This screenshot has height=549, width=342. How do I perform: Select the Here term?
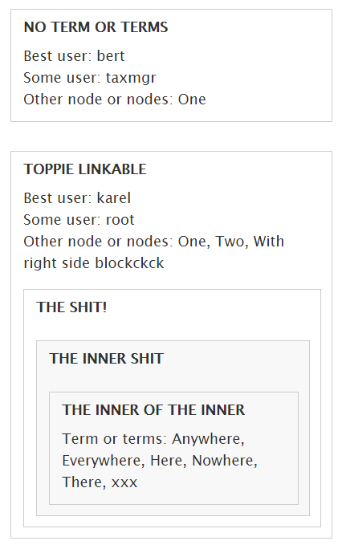pyautogui.click(x=166, y=461)
